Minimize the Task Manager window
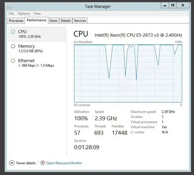The image size is (194, 175). click(x=165, y=5)
